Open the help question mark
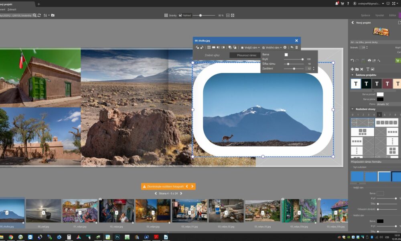The width and height of the screenshot is (401, 241). [x=348, y=4]
